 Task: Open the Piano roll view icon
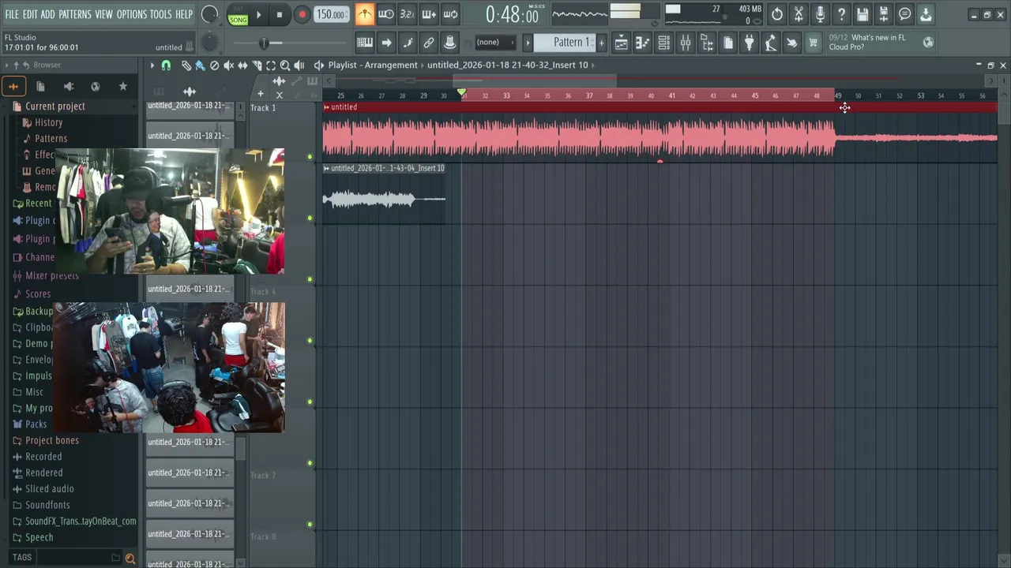tap(643, 43)
